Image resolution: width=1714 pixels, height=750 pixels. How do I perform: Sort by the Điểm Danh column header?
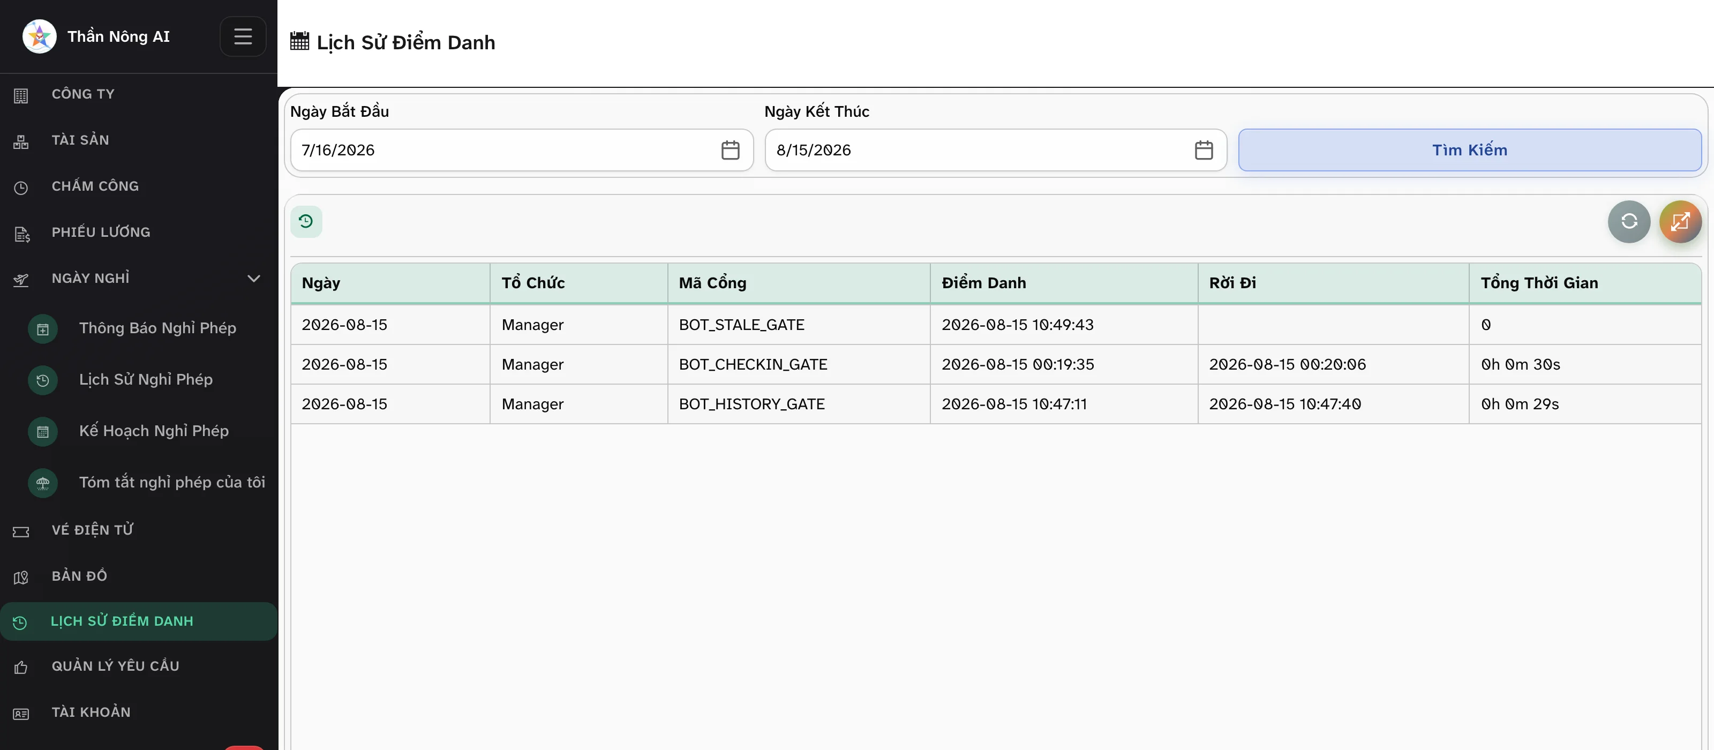point(1064,283)
